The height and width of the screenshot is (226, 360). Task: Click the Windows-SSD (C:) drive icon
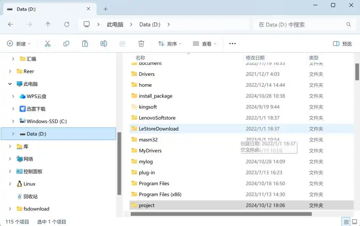click(22, 121)
